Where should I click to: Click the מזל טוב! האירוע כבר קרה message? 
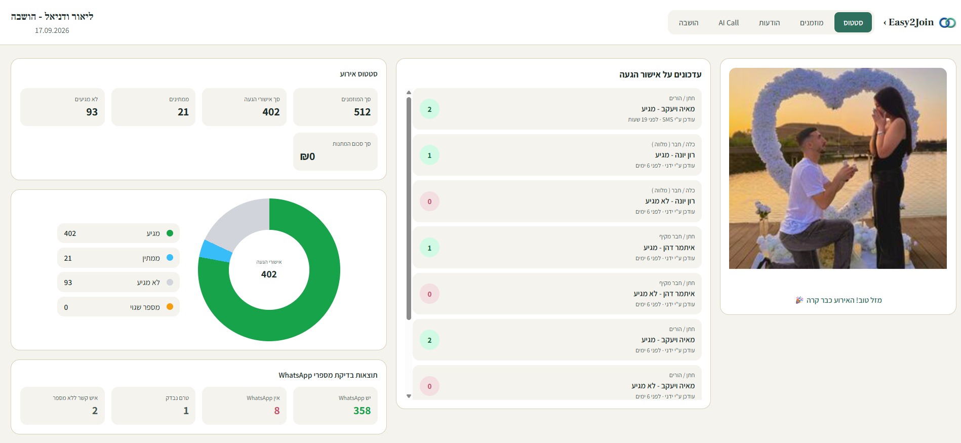click(x=844, y=300)
